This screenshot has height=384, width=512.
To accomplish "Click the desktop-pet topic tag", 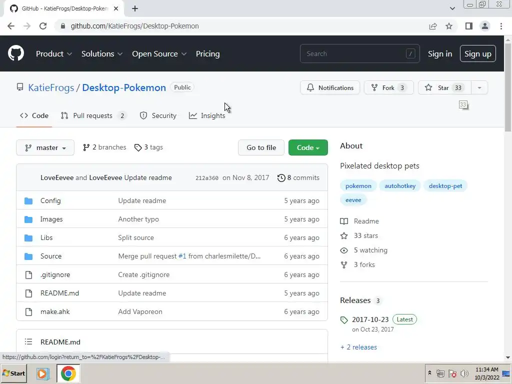I will pos(445,186).
